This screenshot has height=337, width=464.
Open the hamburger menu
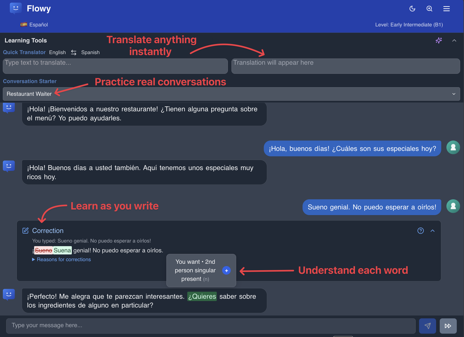coord(446,9)
